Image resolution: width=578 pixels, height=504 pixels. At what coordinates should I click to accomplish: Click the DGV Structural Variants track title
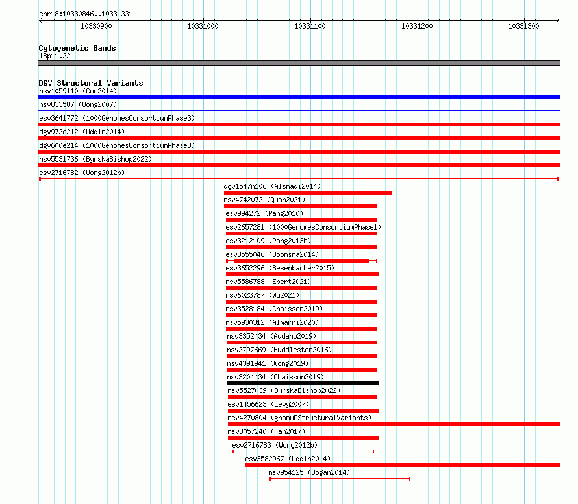(91, 83)
